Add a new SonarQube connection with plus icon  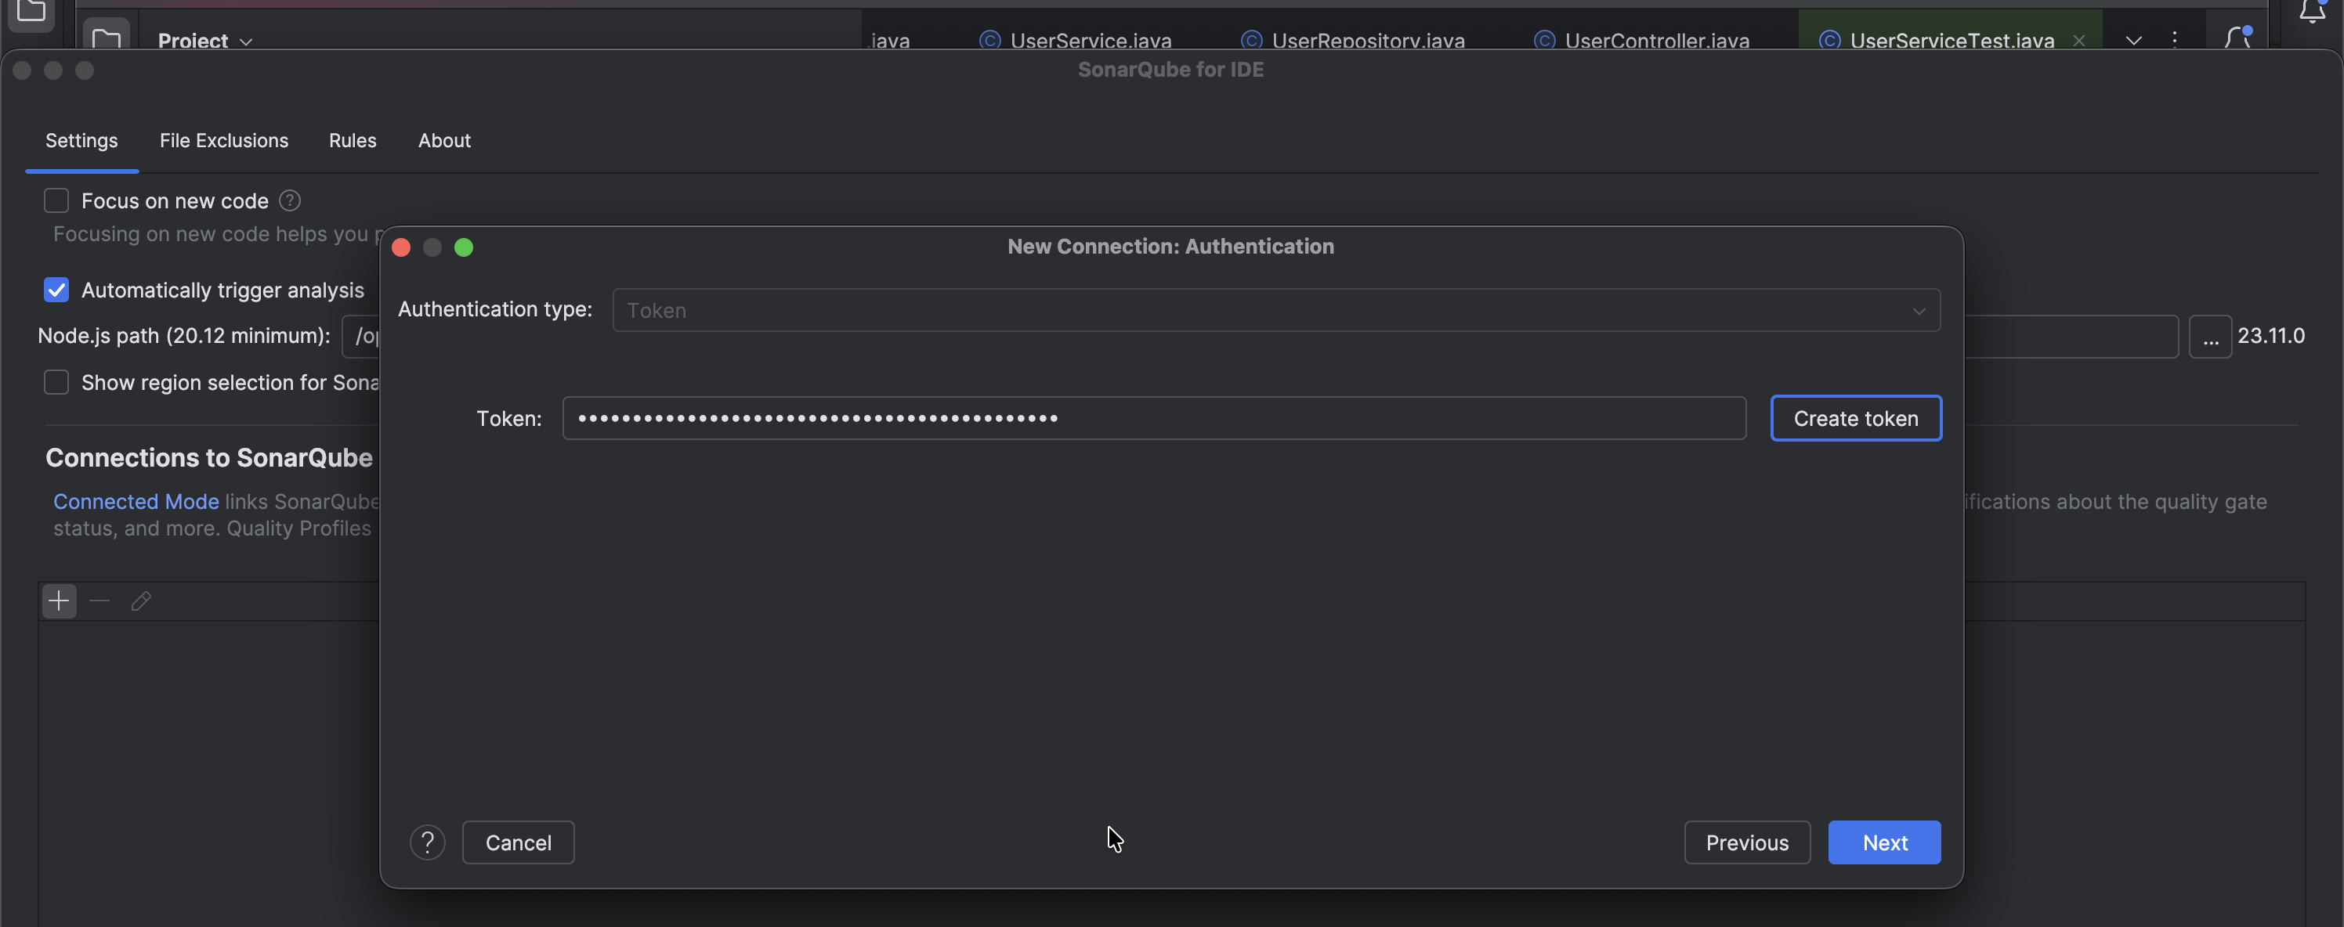(x=59, y=601)
